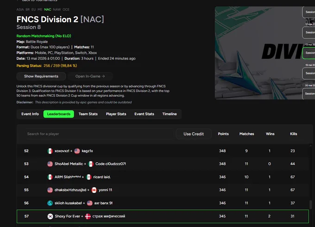Image resolution: width=315 pixels, height=227 pixels.
Task: Select the OCE region
Action: click(66, 9)
